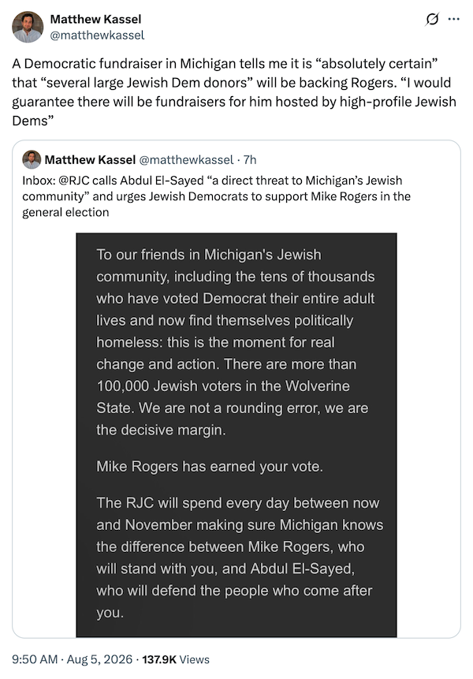Screen dimensions: 473x679
Task: Visit the @matthewkassel handle under the top name
Action: point(98,35)
